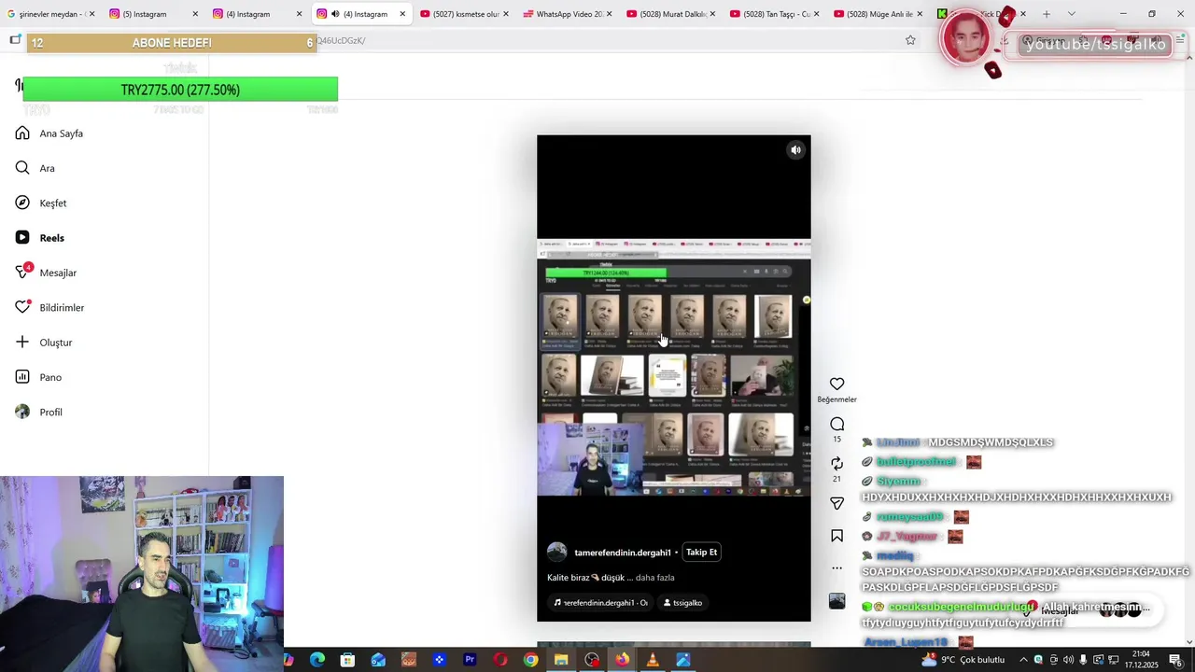Viewport: 1195px width, 672px height.
Task: Click Oluştur to create a post
Action: point(44,343)
